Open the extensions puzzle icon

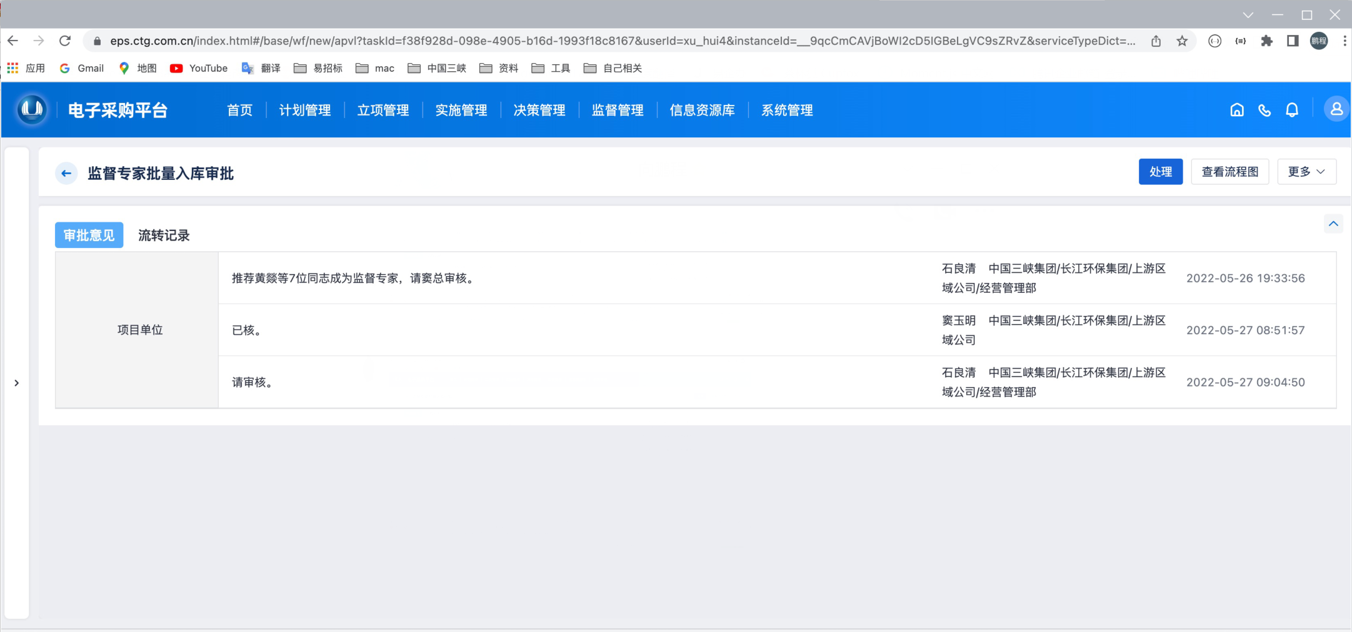tap(1266, 41)
